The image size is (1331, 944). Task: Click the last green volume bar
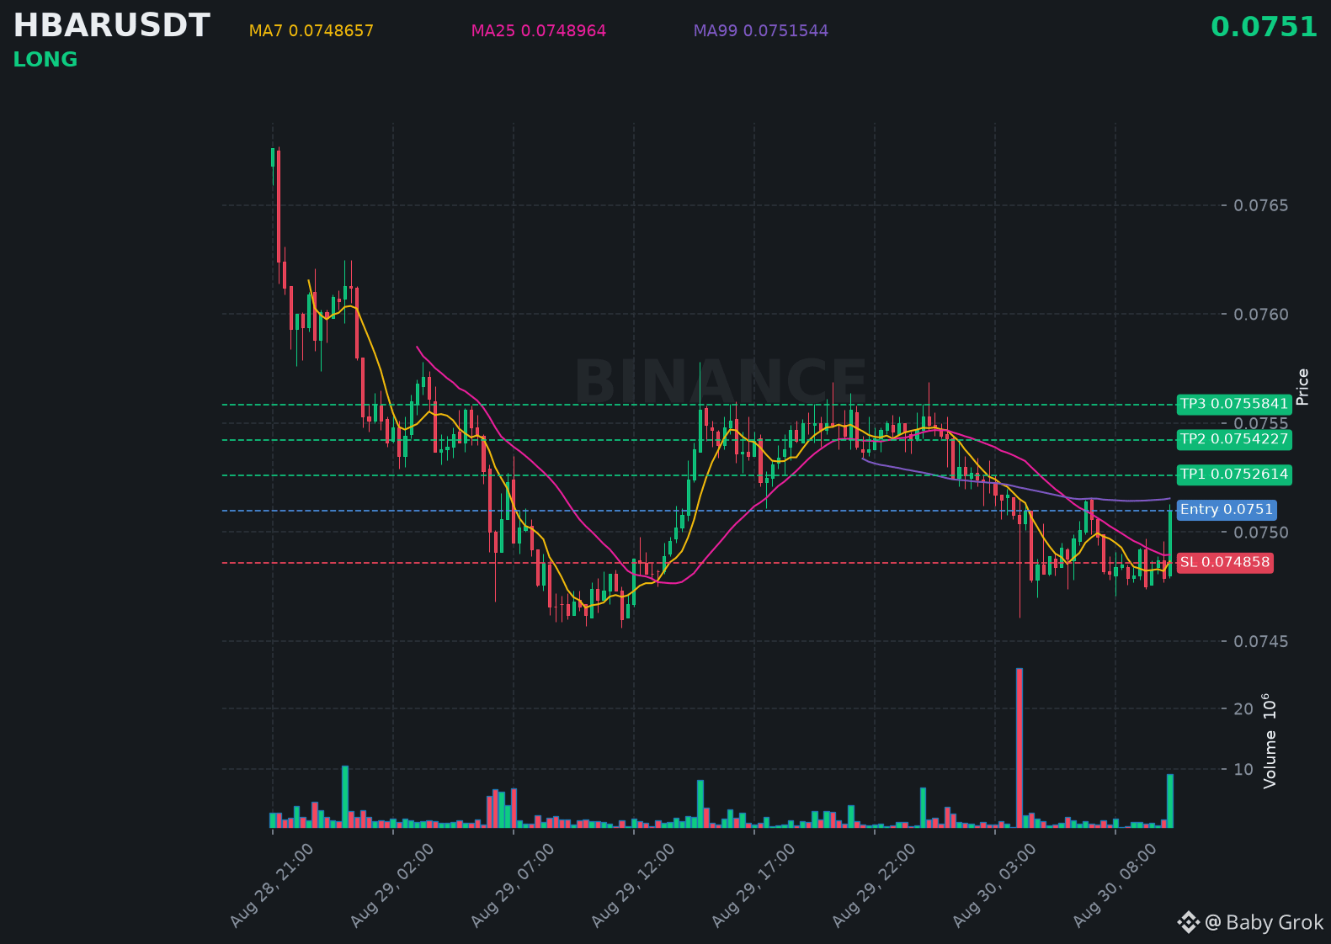1169,801
